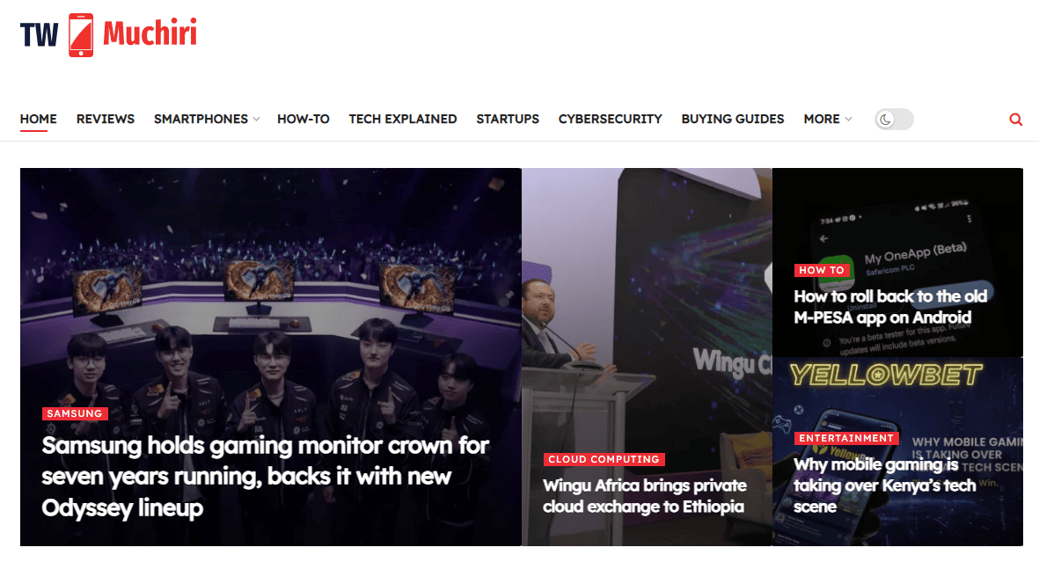The height and width of the screenshot is (584, 1039).
Task: Open the M-PESA app rollback article
Action: pyautogui.click(x=889, y=307)
